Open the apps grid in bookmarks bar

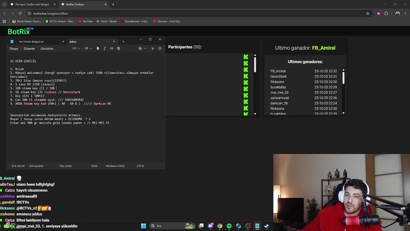pyautogui.click(x=4, y=21)
